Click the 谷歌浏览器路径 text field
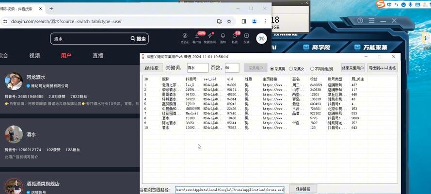 (x=230, y=190)
